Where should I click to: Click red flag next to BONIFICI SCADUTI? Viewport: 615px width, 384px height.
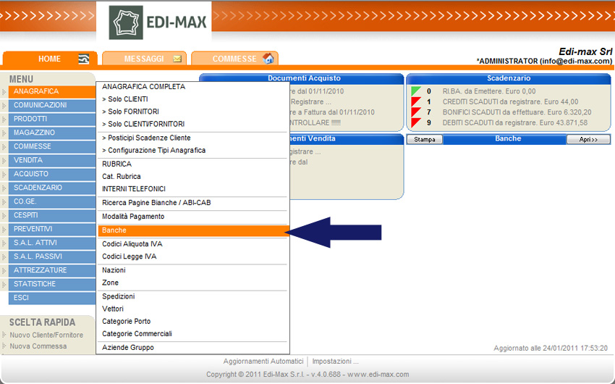click(416, 112)
